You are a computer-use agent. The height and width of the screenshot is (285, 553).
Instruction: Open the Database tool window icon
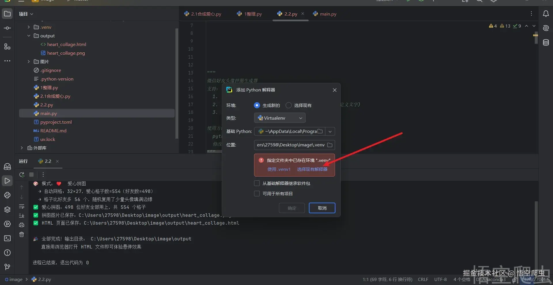pos(546,43)
